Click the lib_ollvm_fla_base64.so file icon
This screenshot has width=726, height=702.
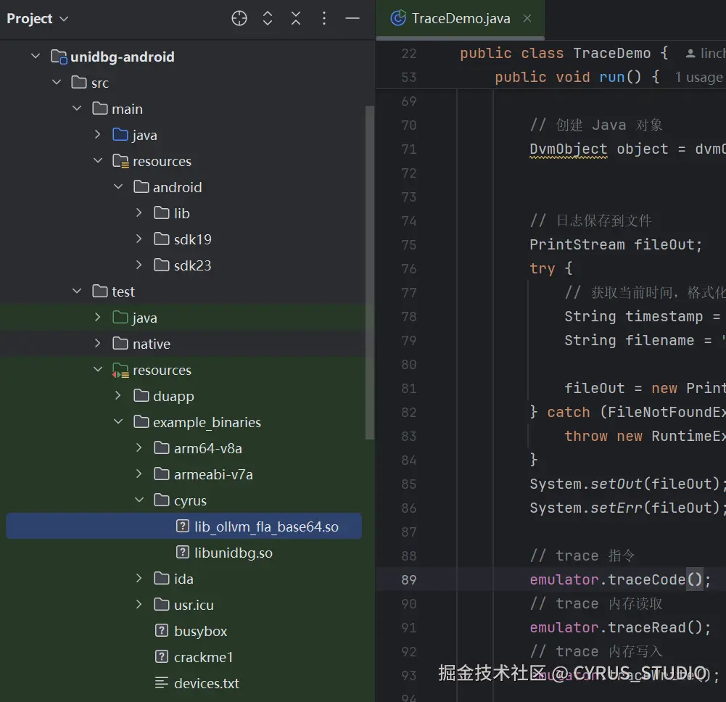(183, 526)
